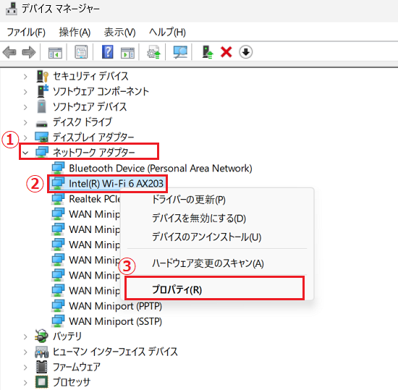This screenshot has width=398, height=390.
Task: Open the Help toolbar icon with question mark
Action: pyautogui.click(x=107, y=52)
